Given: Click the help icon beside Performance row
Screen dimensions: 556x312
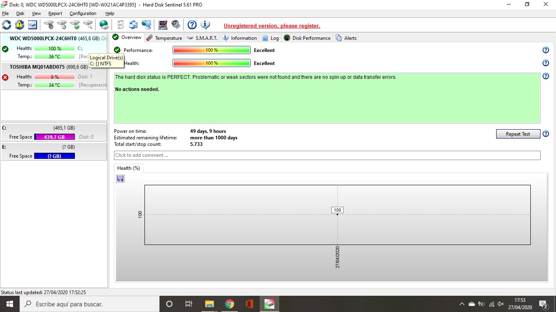Looking at the screenshot, I should [546, 50].
